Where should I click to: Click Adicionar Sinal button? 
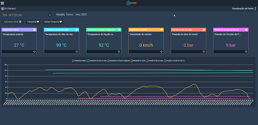tap(13, 22)
